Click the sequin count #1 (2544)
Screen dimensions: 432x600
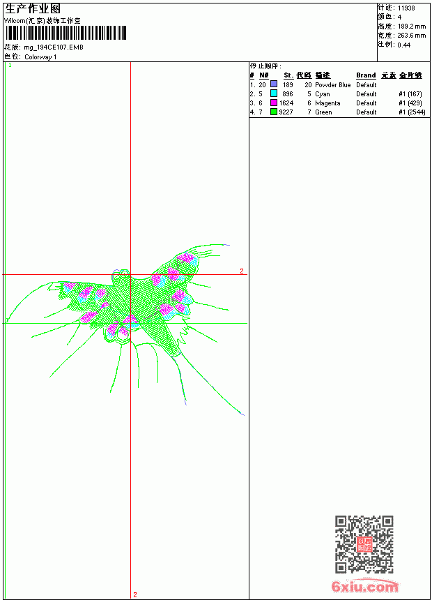pyautogui.click(x=412, y=112)
